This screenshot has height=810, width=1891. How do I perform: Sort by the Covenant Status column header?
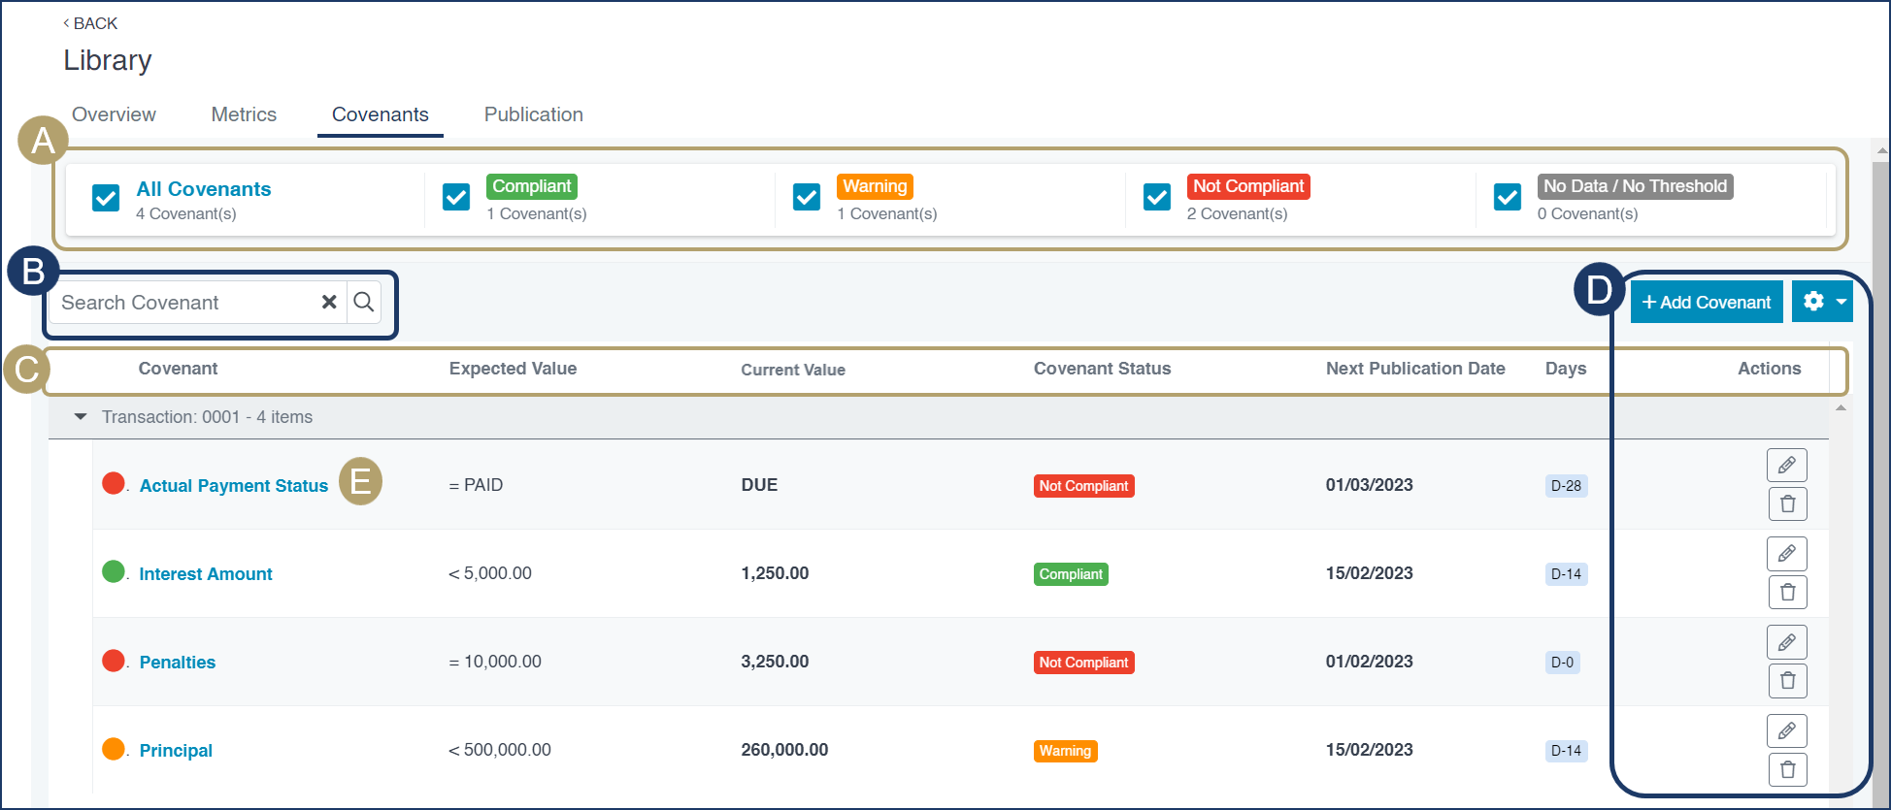click(1102, 369)
